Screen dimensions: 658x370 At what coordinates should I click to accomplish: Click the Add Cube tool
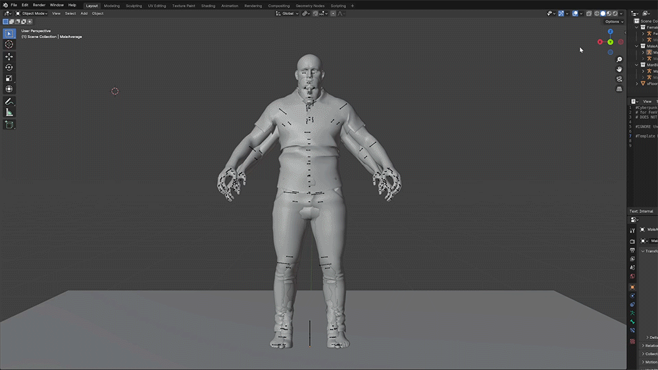(9, 124)
